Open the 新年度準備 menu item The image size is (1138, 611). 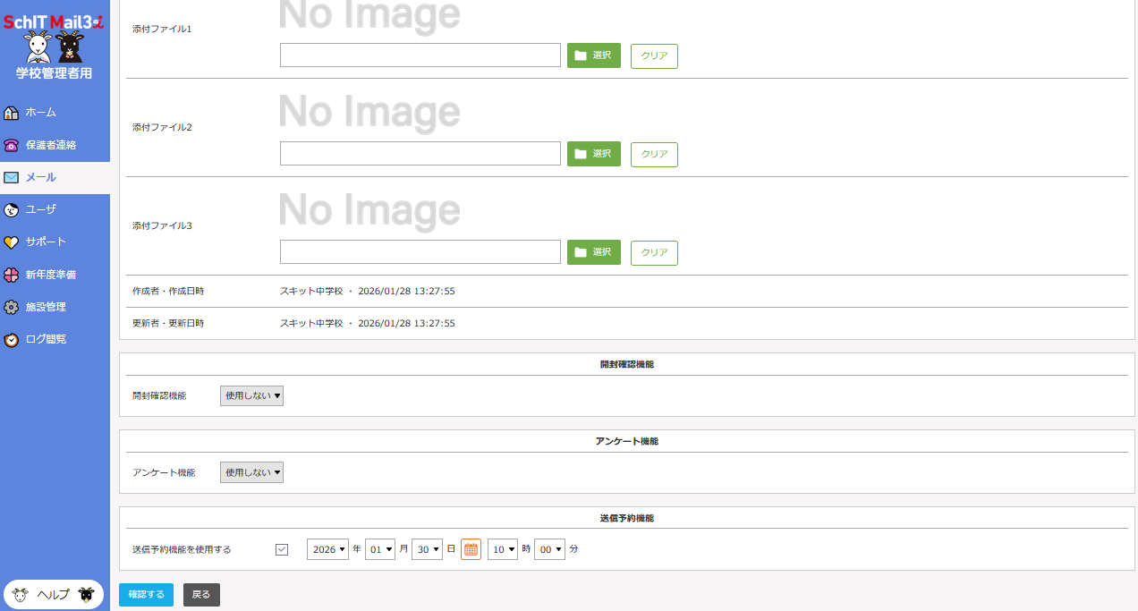[x=51, y=275]
